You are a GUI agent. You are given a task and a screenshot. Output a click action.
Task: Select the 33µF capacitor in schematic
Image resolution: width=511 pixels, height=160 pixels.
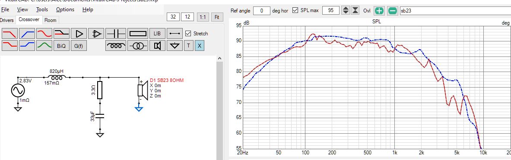[x=100, y=116]
